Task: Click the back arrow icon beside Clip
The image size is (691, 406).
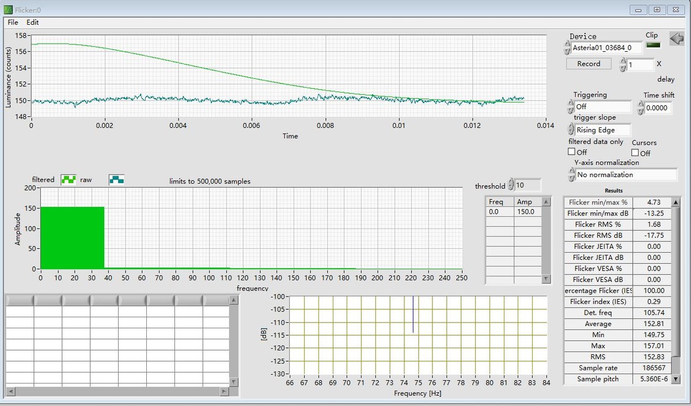Action: pos(677,39)
